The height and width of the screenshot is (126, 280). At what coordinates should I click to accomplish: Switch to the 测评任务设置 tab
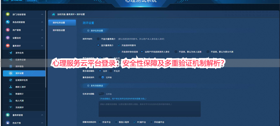[62, 23]
